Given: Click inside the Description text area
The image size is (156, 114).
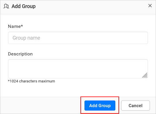Looking at the screenshot, I should tap(78, 69).
